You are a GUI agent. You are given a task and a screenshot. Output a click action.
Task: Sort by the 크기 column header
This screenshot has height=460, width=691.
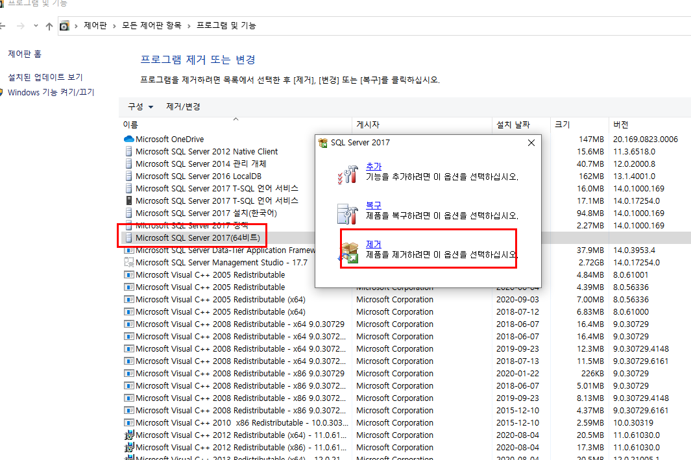579,125
